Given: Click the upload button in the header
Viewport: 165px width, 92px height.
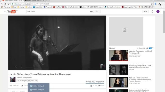Looking at the screenshot, I should [145, 11].
